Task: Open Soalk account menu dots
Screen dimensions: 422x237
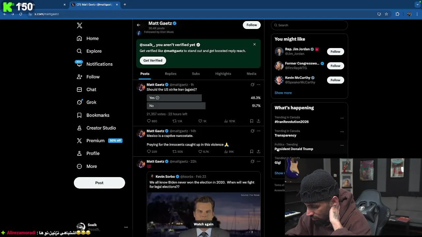Action: coord(126,227)
